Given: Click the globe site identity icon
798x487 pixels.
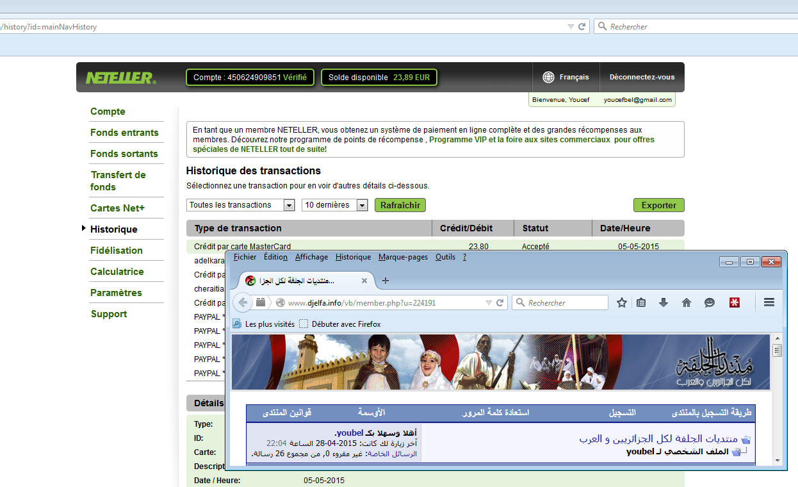Looking at the screenshot, I should coord(280,302).
